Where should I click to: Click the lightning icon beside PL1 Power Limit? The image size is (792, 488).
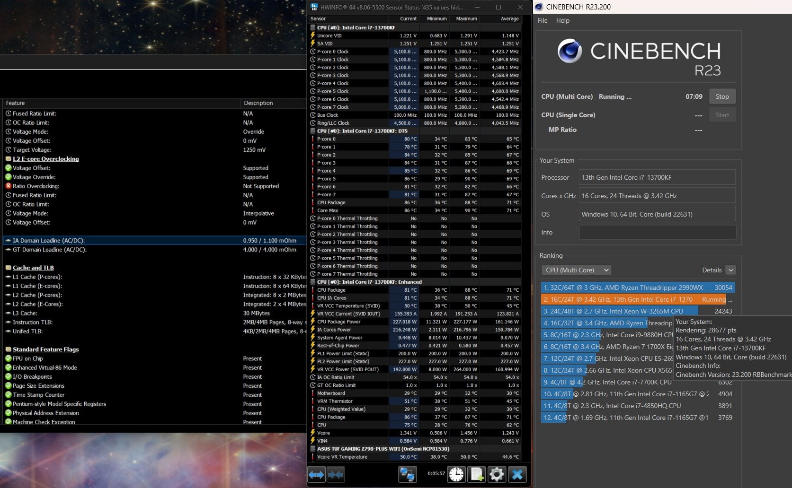(313, 353)
